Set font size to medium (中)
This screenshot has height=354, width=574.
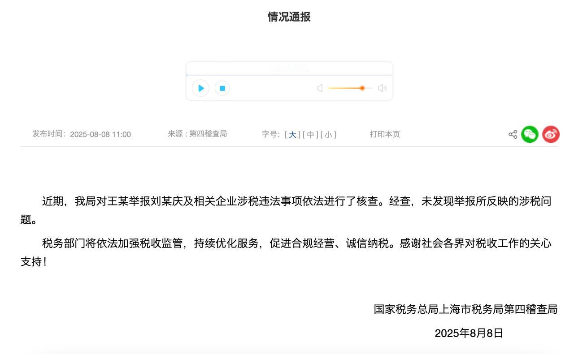click(310, 134)
